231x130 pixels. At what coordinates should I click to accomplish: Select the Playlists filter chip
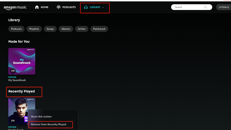[34, 29]
